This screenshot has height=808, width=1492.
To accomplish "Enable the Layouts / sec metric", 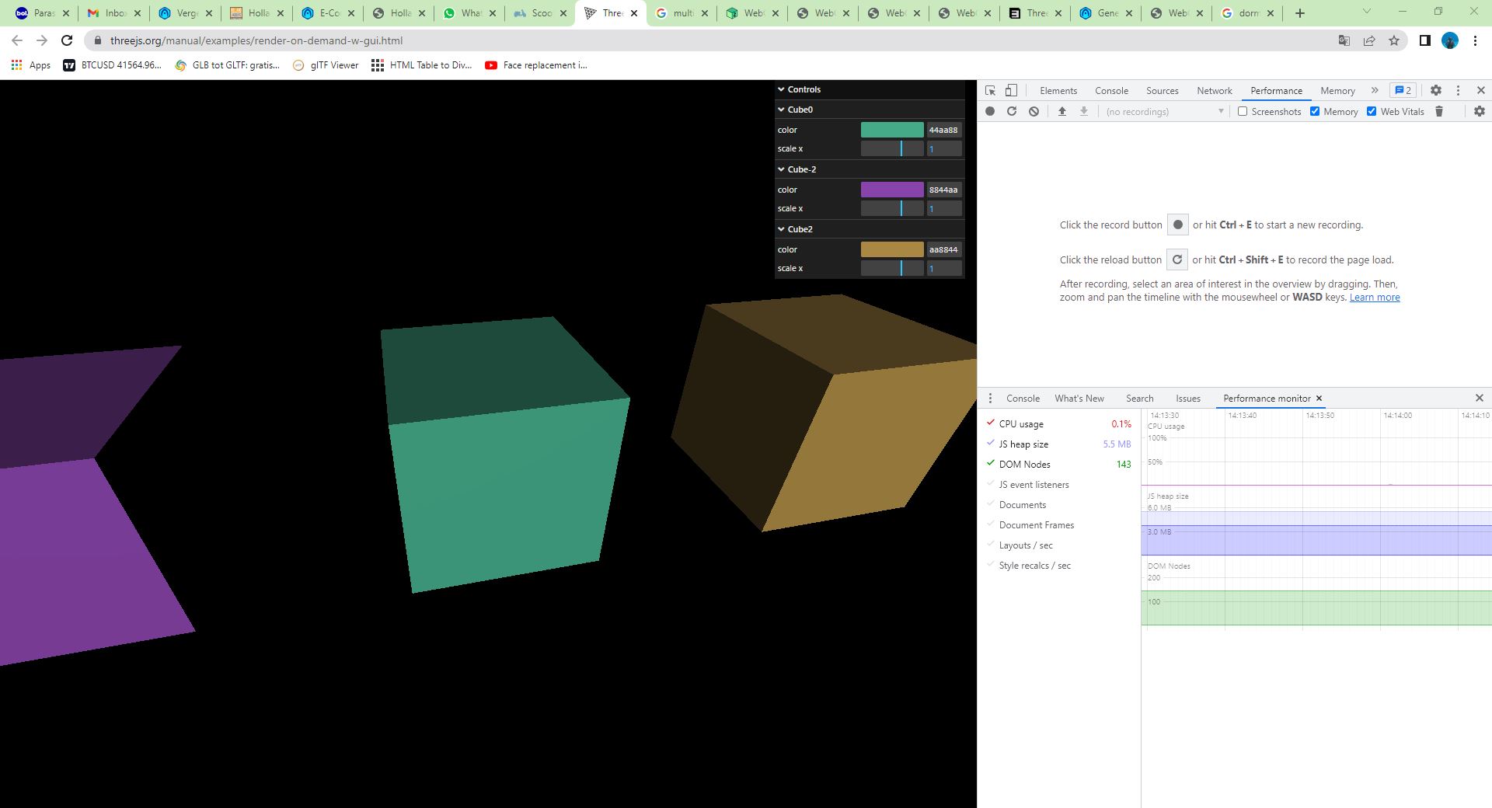I will [991, 545].
